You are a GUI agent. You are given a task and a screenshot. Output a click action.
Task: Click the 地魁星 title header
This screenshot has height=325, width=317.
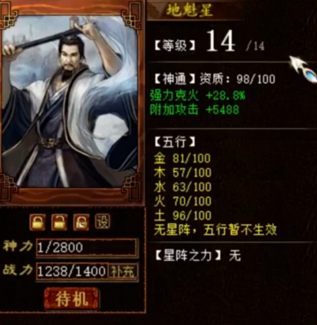click(x=190, y=10)
